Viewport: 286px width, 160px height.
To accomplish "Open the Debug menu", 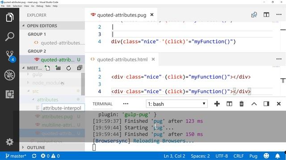I will [40, 6].
